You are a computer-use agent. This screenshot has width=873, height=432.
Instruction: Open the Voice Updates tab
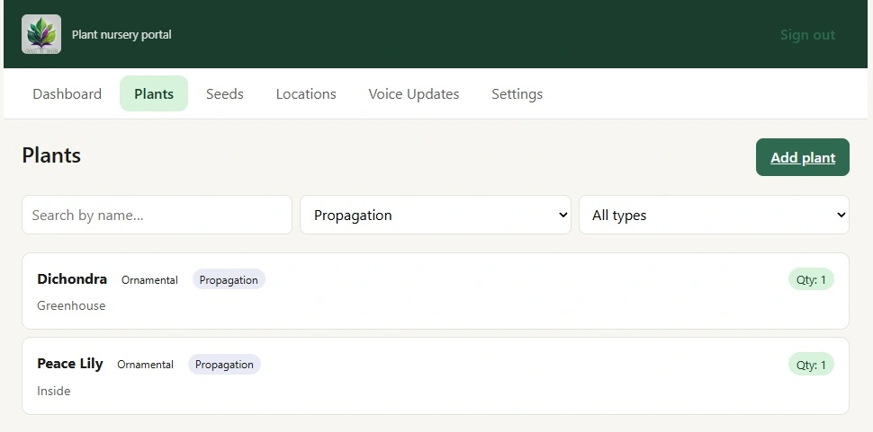pos(414,93)
